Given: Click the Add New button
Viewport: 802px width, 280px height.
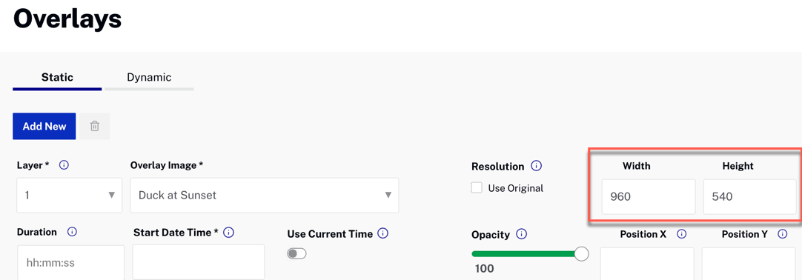Looking at the screenshot, I should [x=44, y=126].
